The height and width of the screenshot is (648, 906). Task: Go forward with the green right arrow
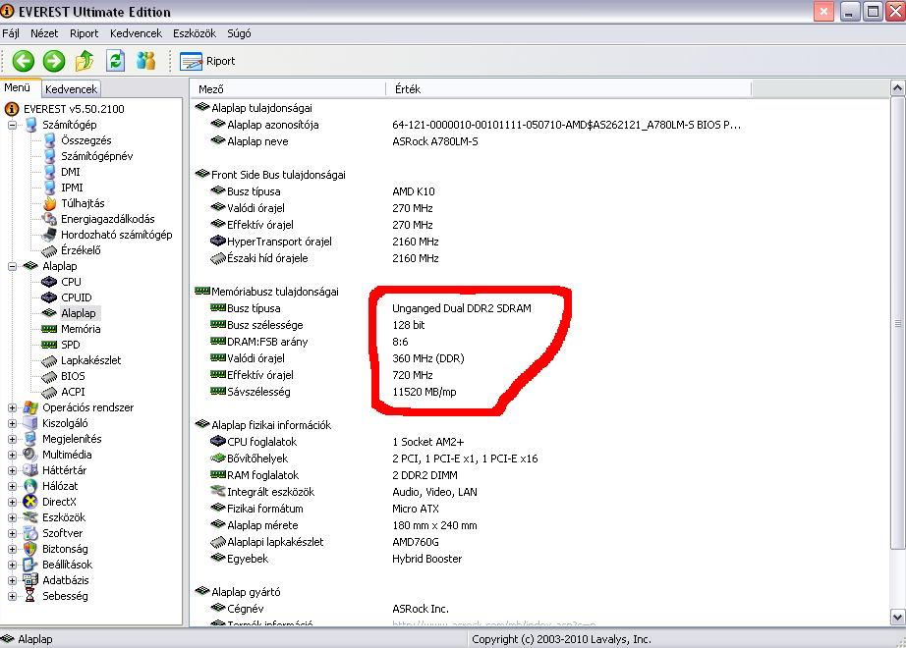click(54, 61)
